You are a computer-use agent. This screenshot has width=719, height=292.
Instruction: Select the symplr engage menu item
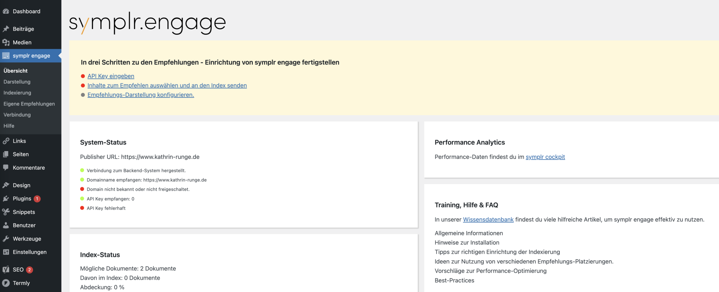tap(31, 56)
